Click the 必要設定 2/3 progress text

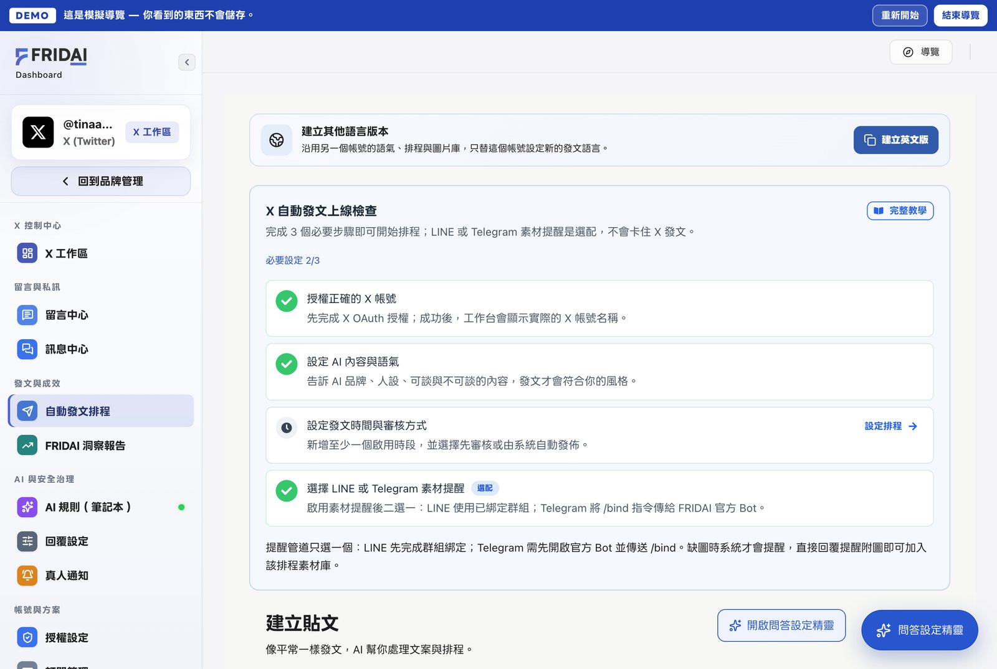293,261
